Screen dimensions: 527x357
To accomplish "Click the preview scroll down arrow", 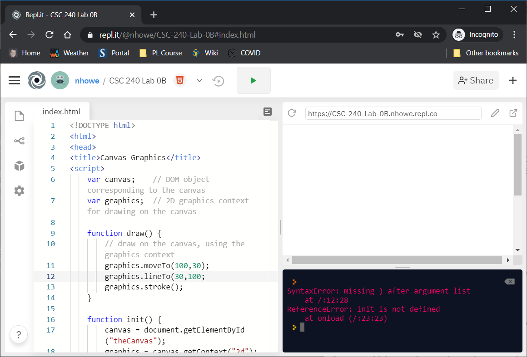I will click(517, 250).
